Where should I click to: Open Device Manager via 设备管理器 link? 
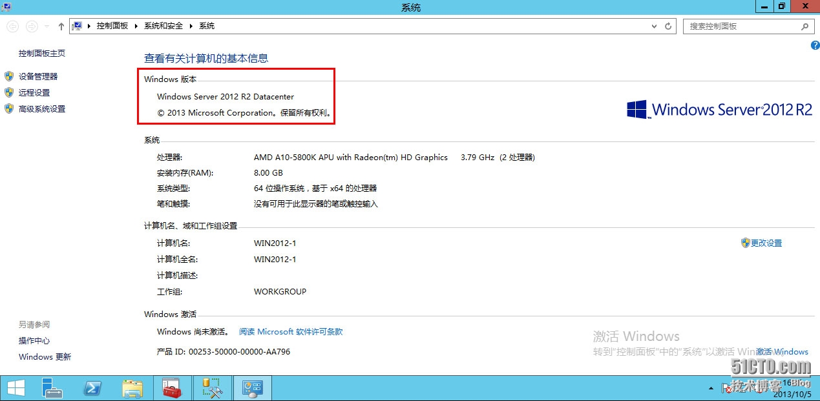coord(38,76)
